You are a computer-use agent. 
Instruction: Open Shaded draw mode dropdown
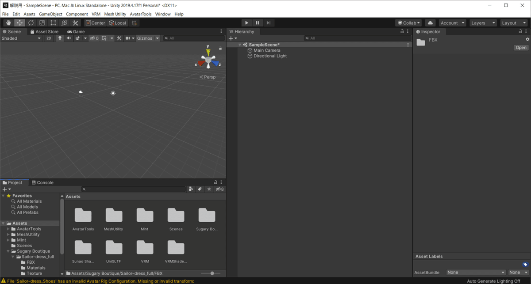coord(21,38)
